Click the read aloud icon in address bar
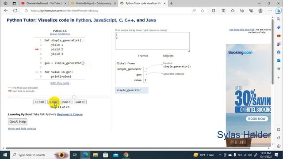 194,11
